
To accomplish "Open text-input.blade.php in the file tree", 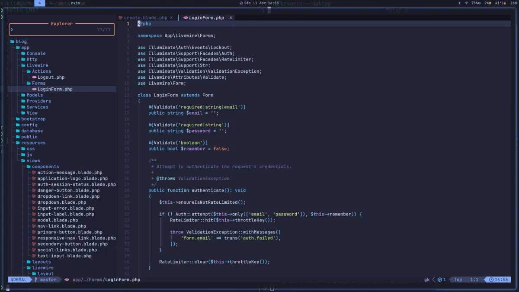I will (64, 256).
